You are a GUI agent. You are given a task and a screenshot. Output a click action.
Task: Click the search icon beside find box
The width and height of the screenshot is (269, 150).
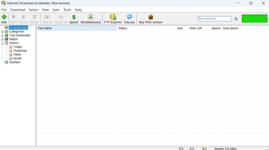[x=236, y=19]
